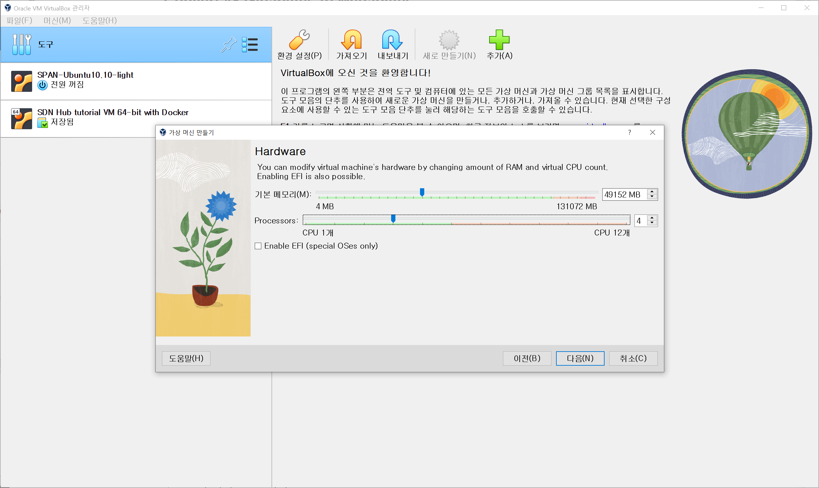The height and width of the screenshot is (488, 819).
Task: Click the Preferences wrench icon (환경 설정)
Action: pyautogui.click(x=299, y=40)
